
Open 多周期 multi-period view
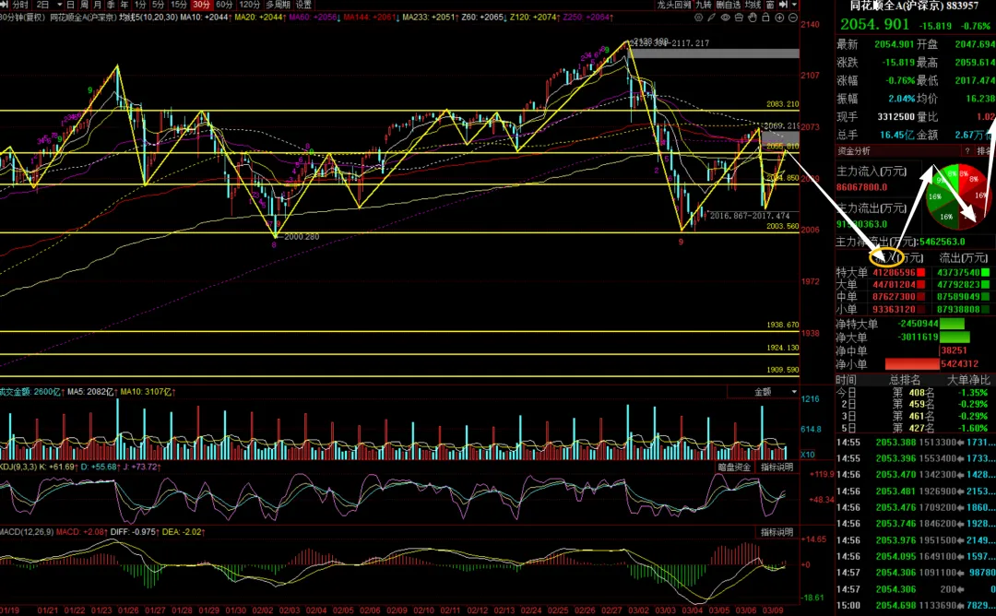pyautogui.click(x=278, y=5)
